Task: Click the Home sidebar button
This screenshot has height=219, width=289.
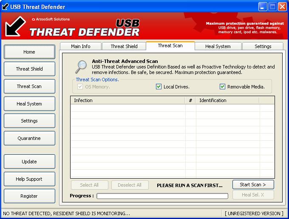Action: (x=29, y=52)
